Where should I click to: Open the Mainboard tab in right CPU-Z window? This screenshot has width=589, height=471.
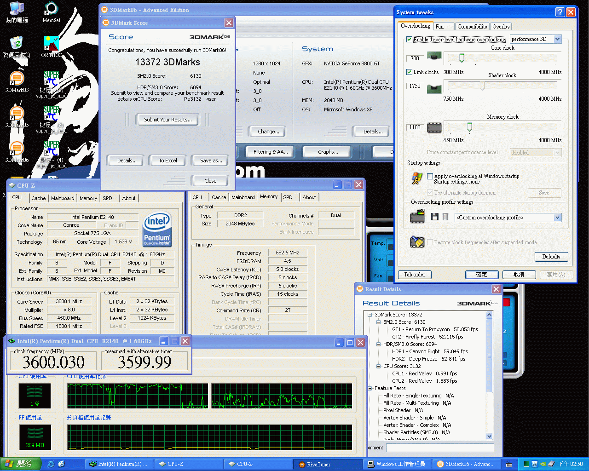click(x=243, y=197)
